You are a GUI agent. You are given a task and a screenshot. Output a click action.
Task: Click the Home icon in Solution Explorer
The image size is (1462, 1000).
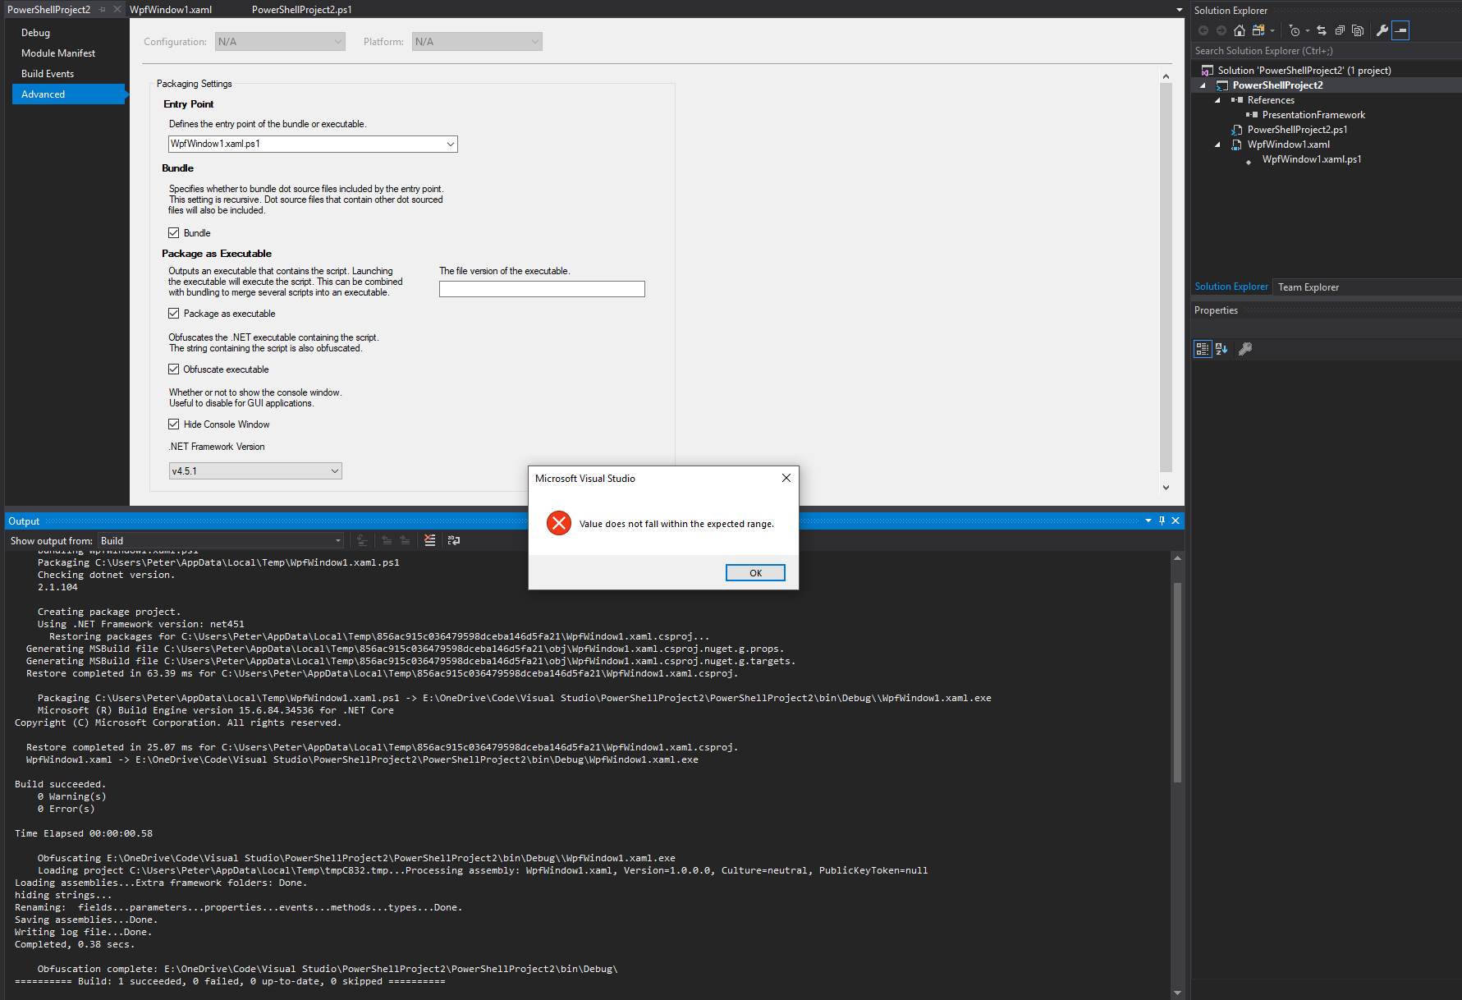(x=1240, y=30)
